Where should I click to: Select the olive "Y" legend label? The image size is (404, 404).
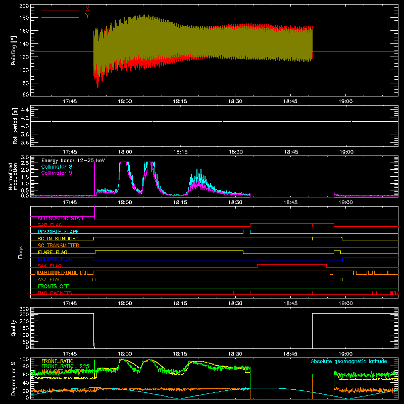87,16
